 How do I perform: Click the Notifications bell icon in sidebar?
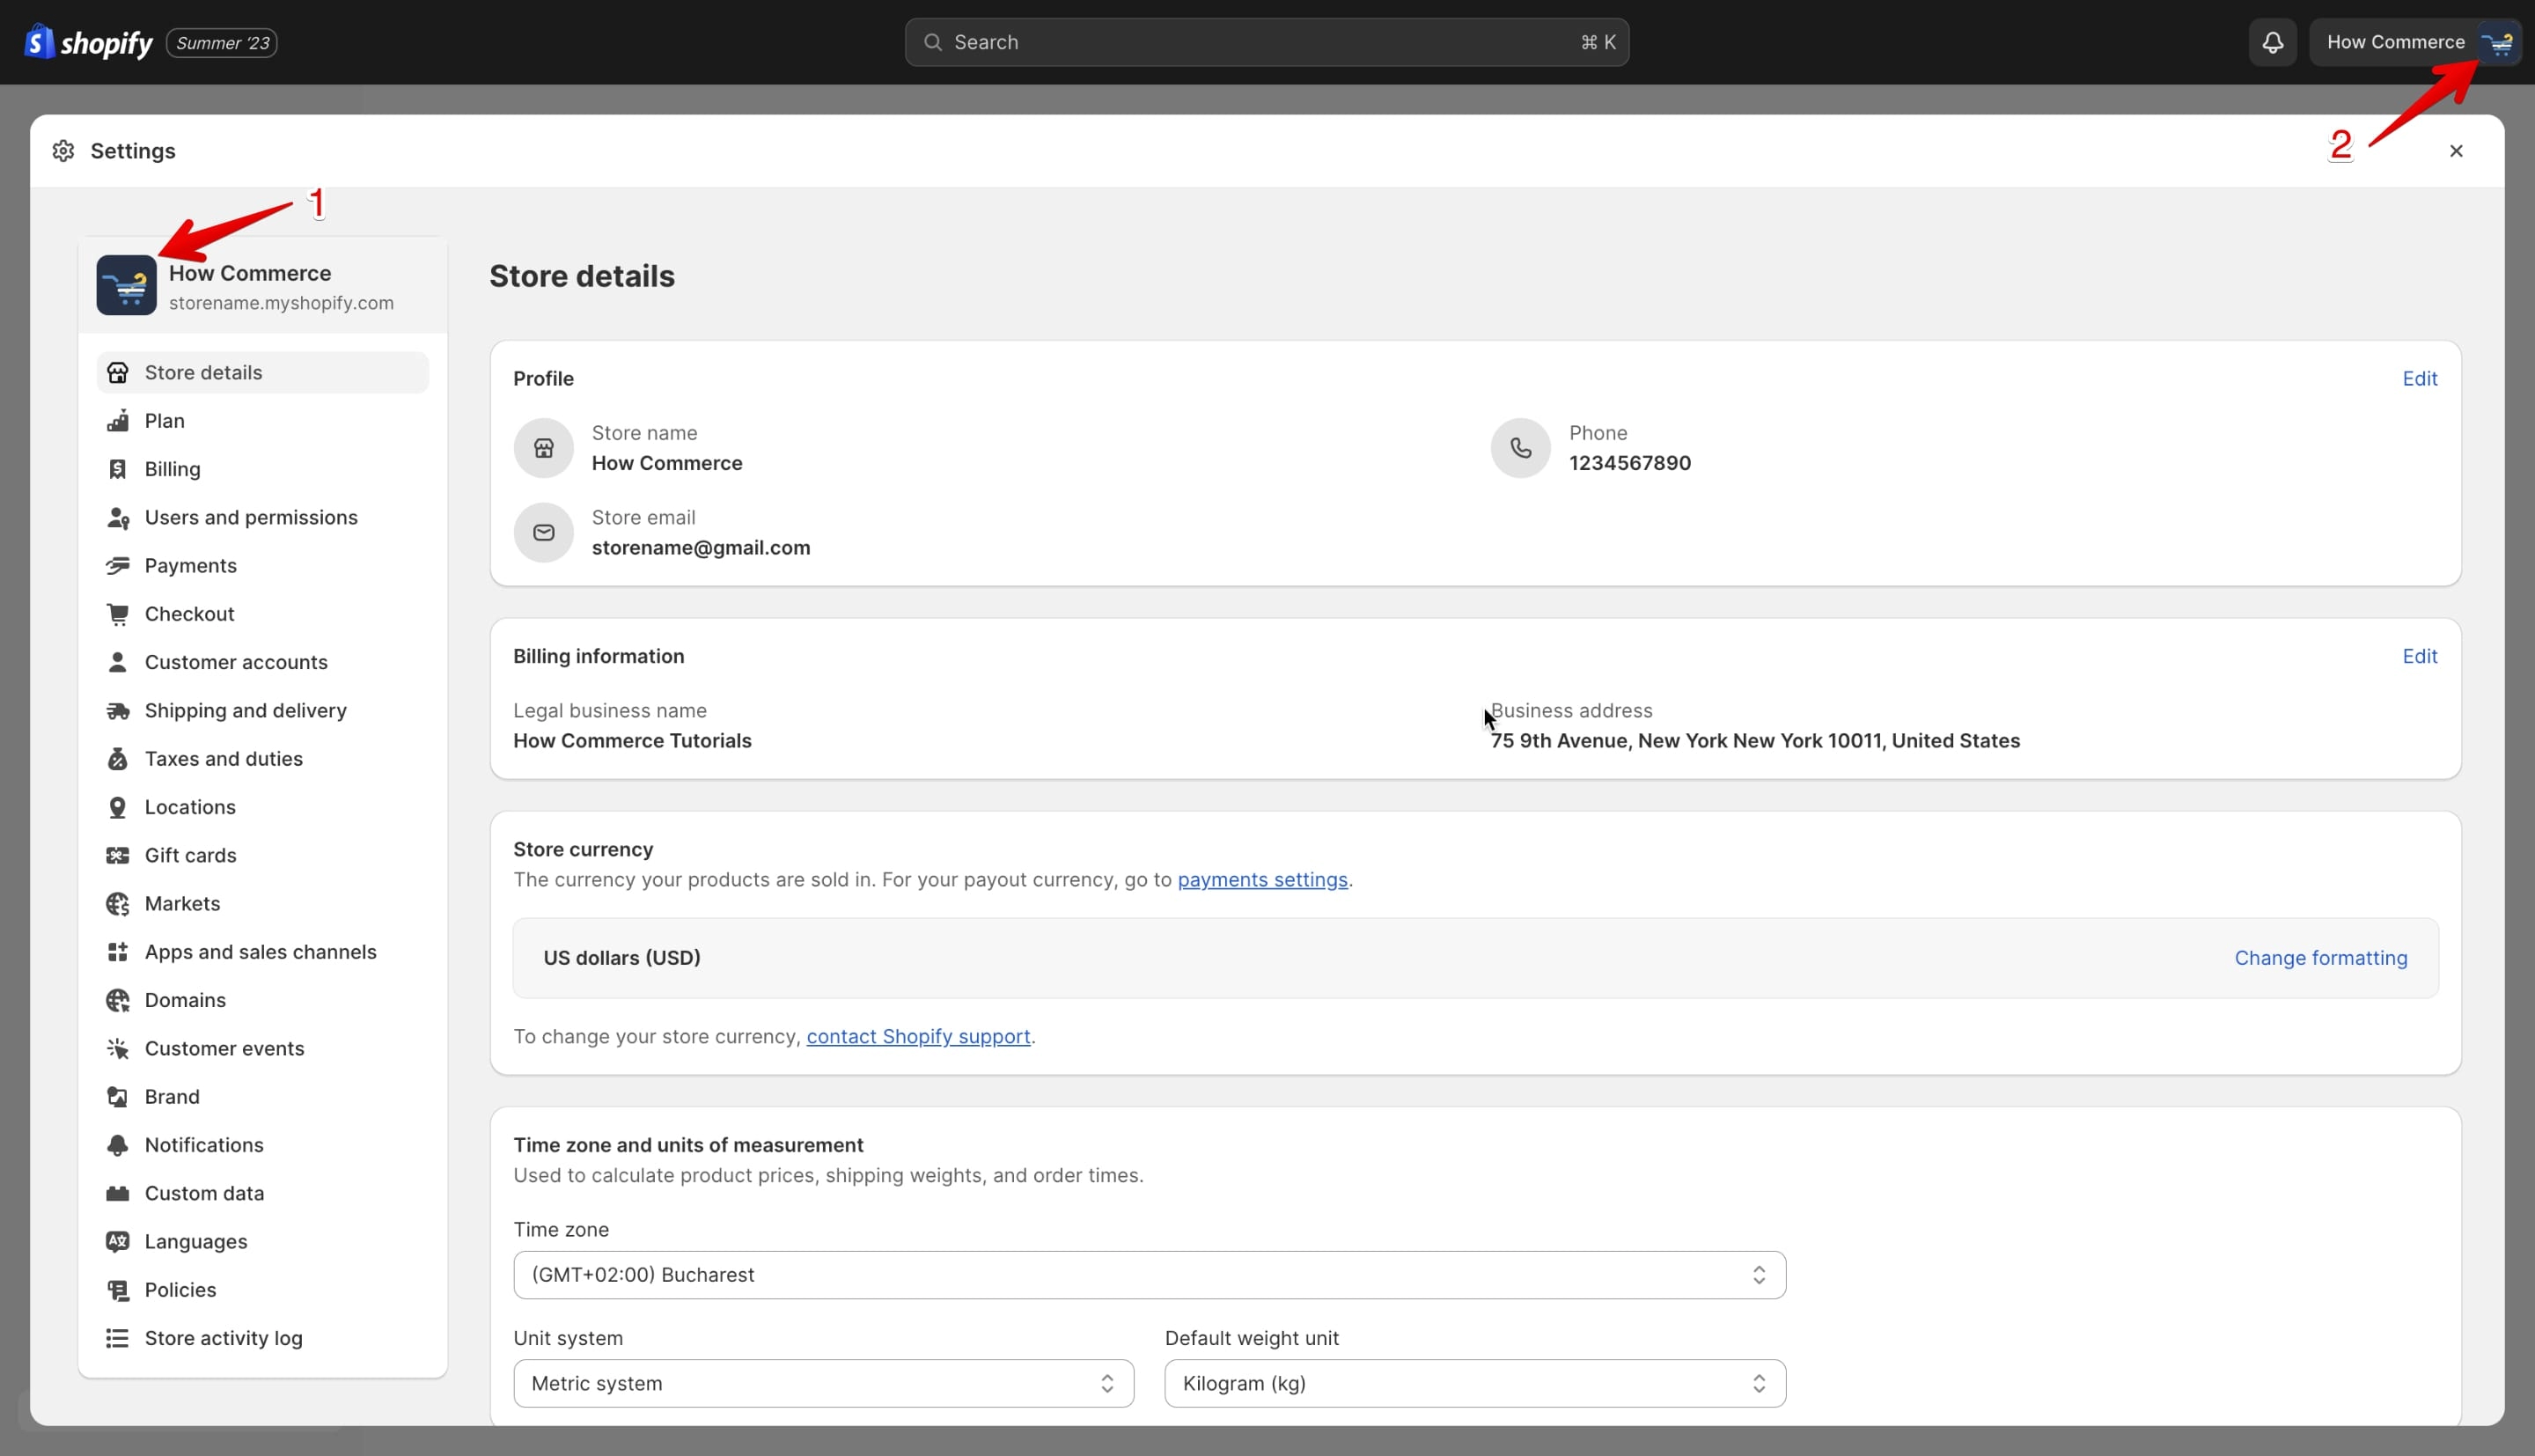click(x=117, y=1144)
